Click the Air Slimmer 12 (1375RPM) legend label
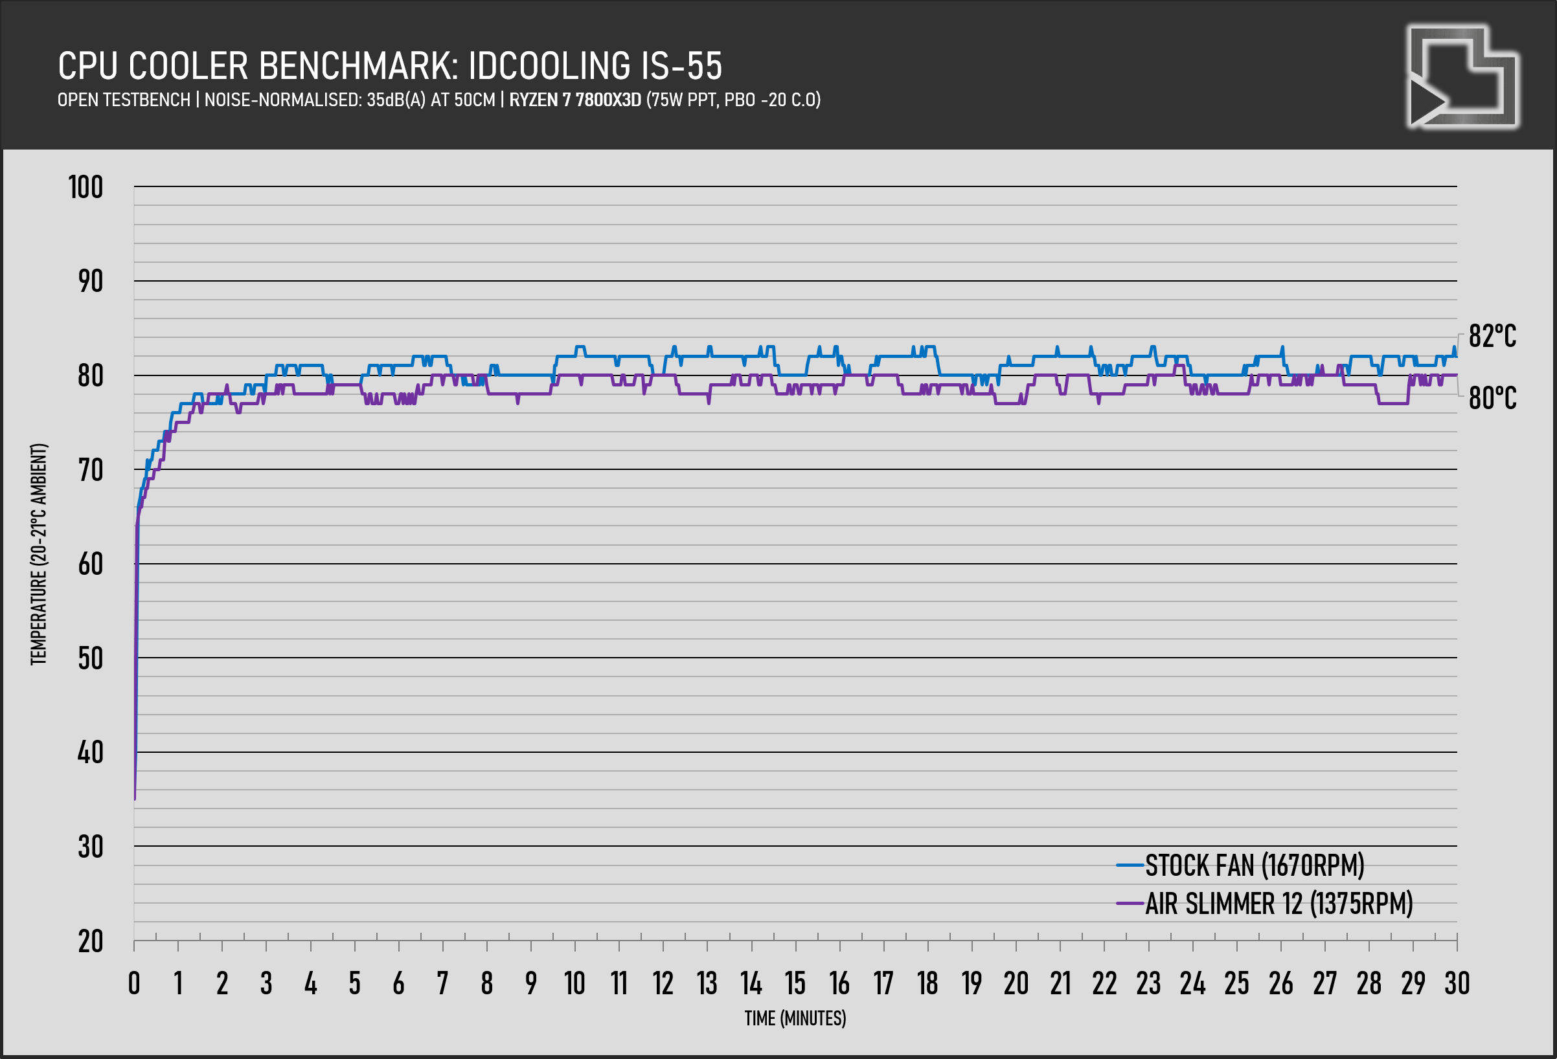Viewport: 1557px width, 1059px height. pos(1279,904)
